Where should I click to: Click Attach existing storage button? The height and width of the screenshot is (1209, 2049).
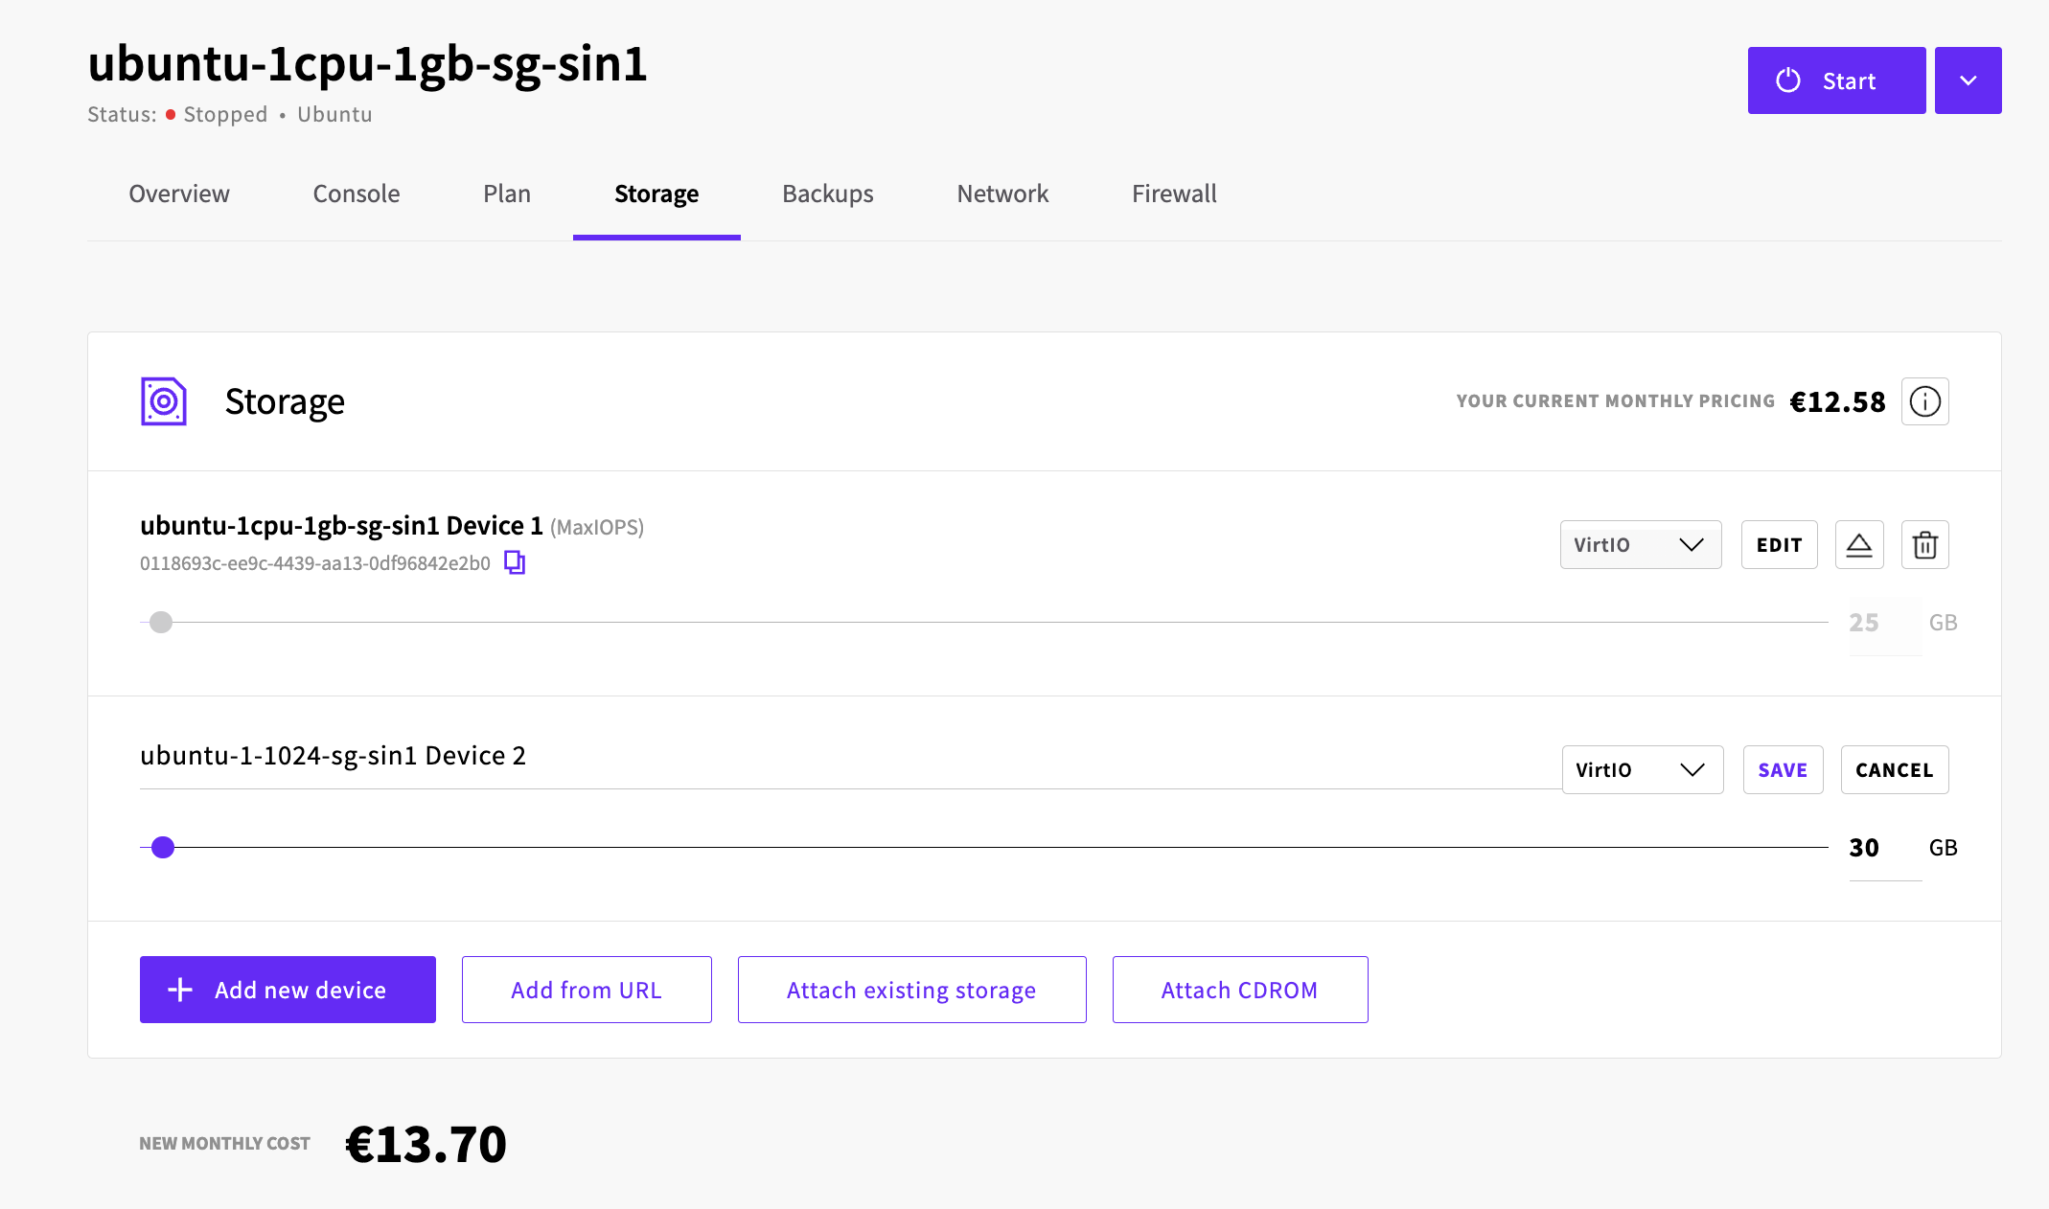point(912,990)
